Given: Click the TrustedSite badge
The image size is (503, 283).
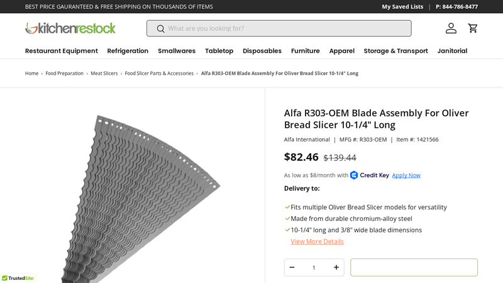Looking at the screenshot, I should [18, 278].
